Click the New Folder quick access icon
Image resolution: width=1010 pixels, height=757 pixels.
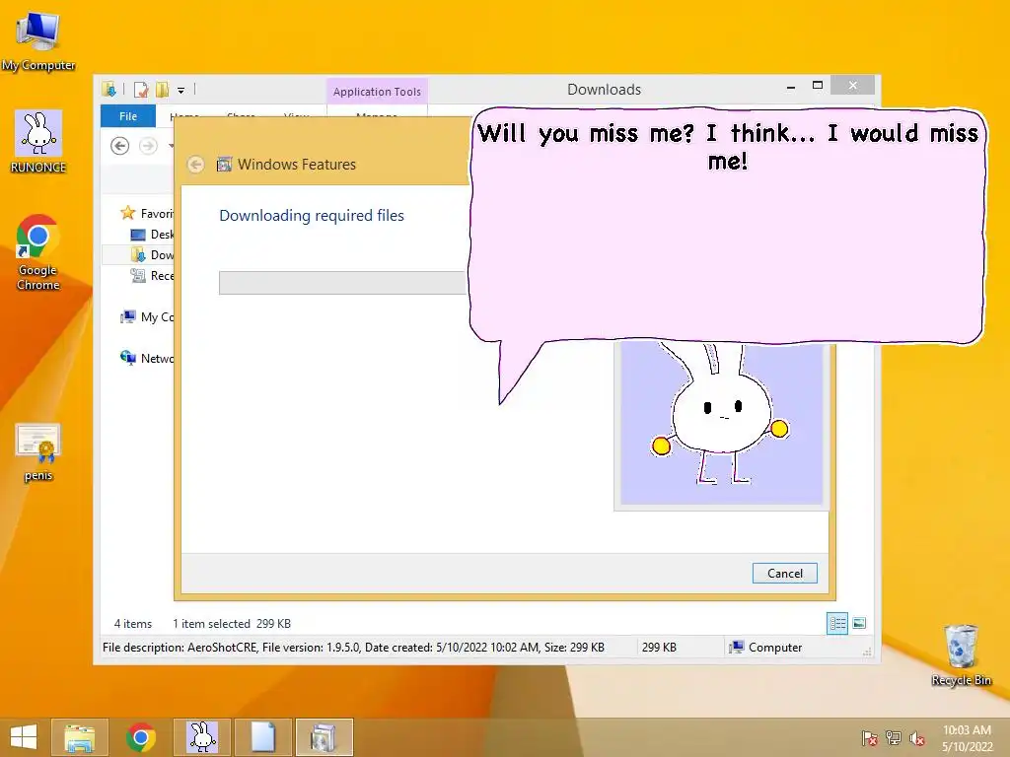click(162, 90)
